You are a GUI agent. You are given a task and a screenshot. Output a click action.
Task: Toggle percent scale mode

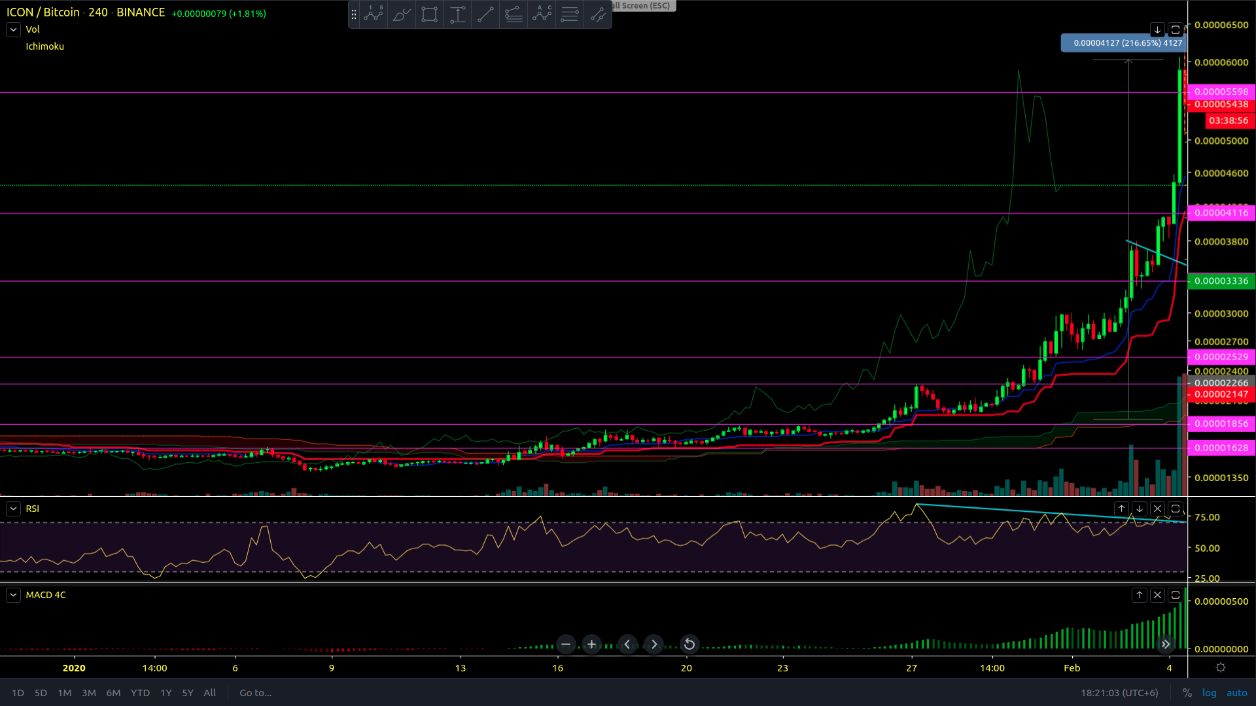point(1187,693)
